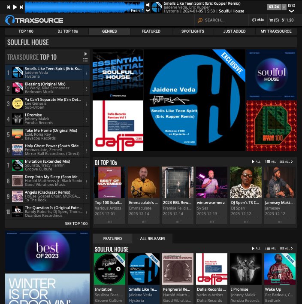
Task: Open the TOP 100 menu
Action: 26,31
